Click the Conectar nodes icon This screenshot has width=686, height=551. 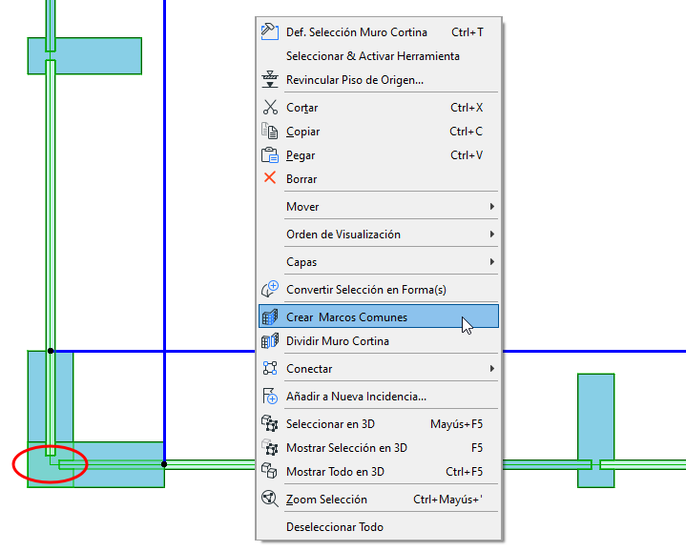pyautogui.click(x=270, y=368)
